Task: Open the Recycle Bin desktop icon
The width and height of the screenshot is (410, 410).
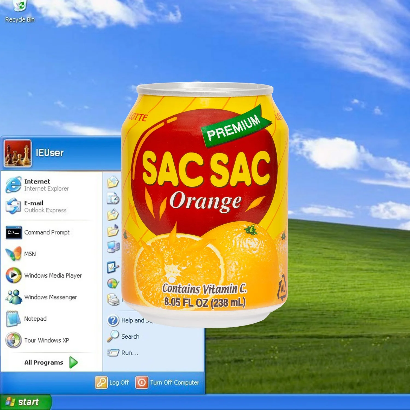Action: pos(20,11)
